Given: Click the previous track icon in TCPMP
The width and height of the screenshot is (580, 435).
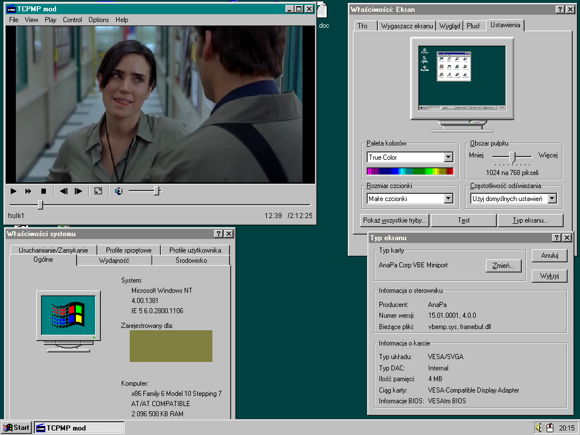Looking at the screenshot, I should (63, 191).
